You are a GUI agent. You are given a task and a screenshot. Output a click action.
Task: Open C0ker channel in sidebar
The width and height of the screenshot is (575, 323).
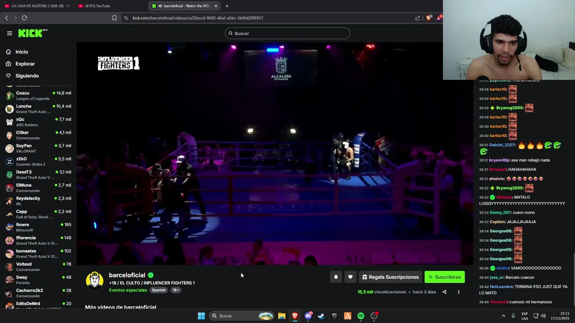coord(38,135)
